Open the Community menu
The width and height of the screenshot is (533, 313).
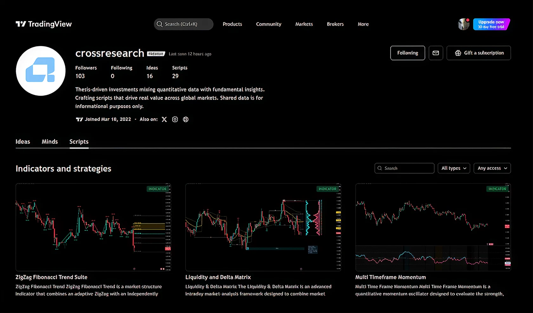coord(269,24)
